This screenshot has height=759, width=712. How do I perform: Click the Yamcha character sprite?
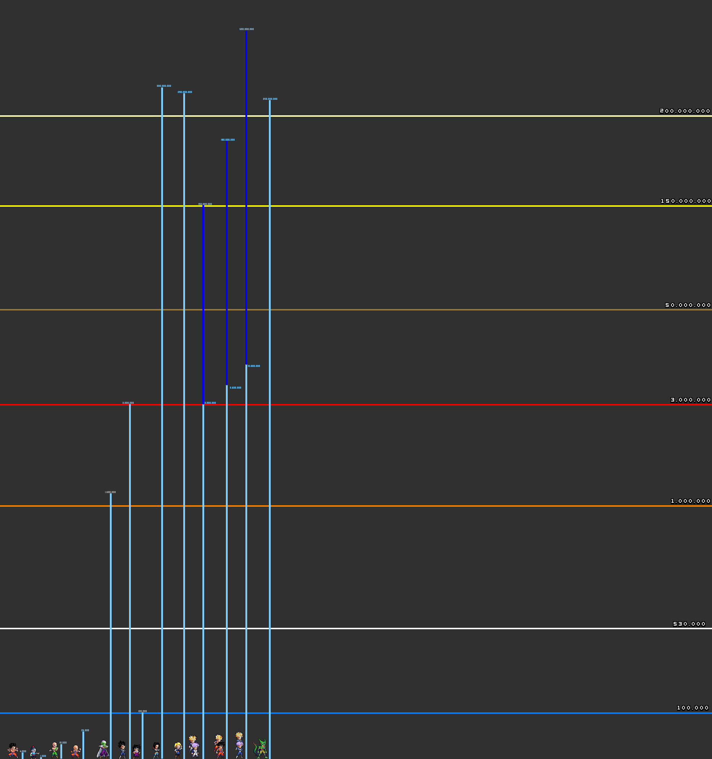tap(13, 751)
